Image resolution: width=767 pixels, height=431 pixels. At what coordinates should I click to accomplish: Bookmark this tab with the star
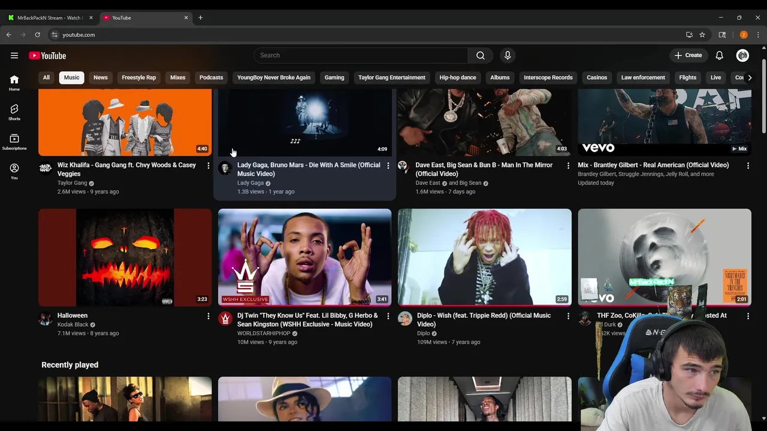pyautogui.click(x=702, y=35)
